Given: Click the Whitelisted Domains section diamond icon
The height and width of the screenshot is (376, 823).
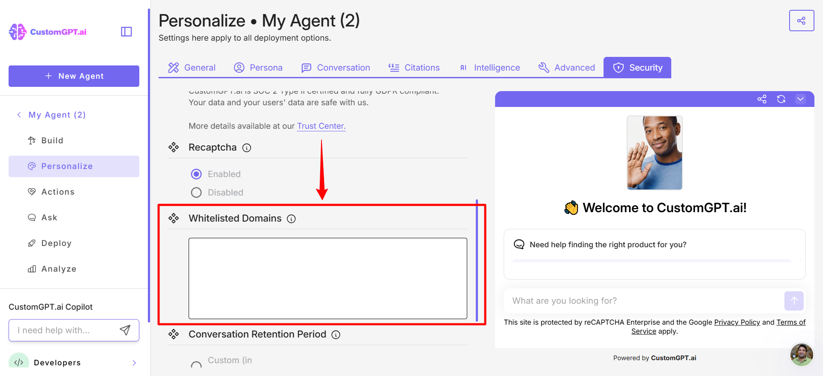Looking at the screenshot, I should coord(174,219).
